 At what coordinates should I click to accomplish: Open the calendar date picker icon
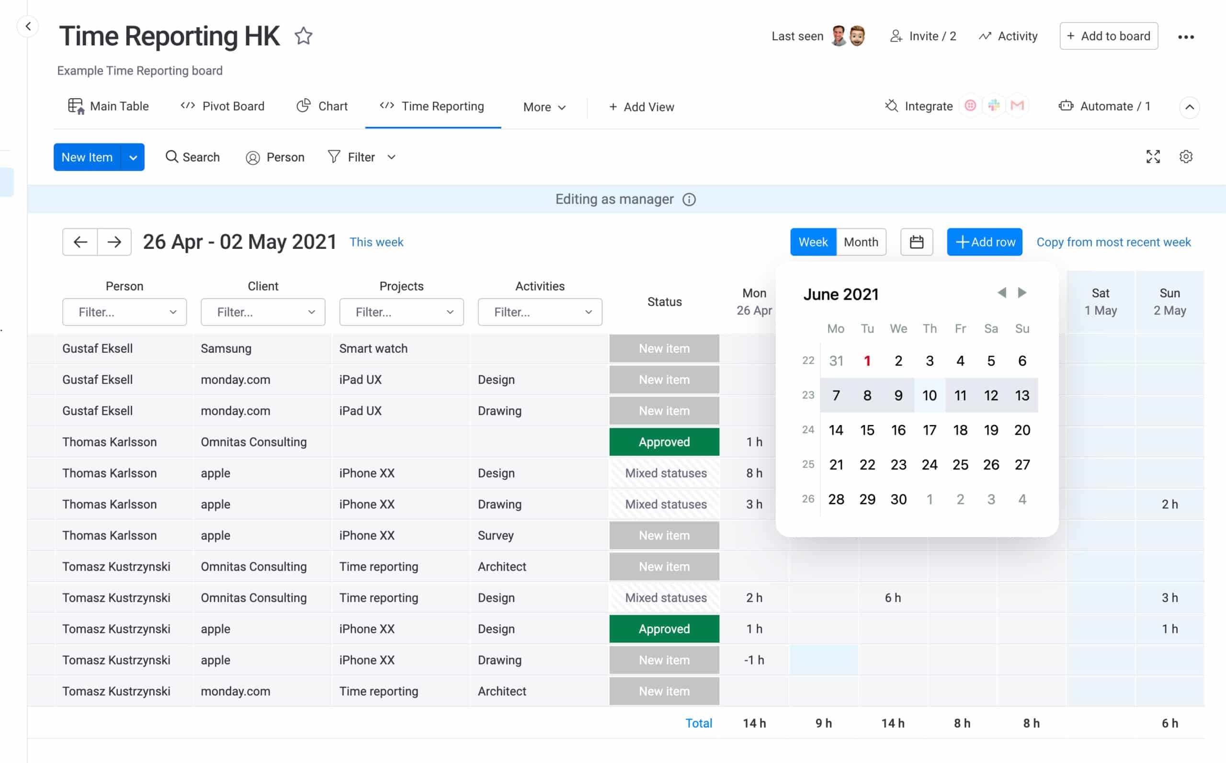click(917, 242)
